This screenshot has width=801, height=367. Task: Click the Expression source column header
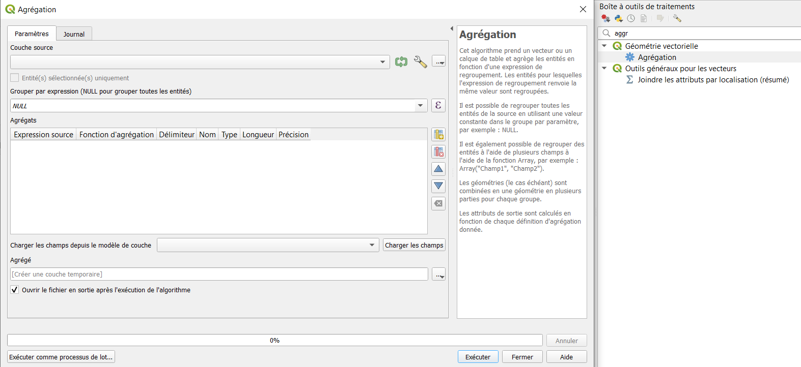44,135
